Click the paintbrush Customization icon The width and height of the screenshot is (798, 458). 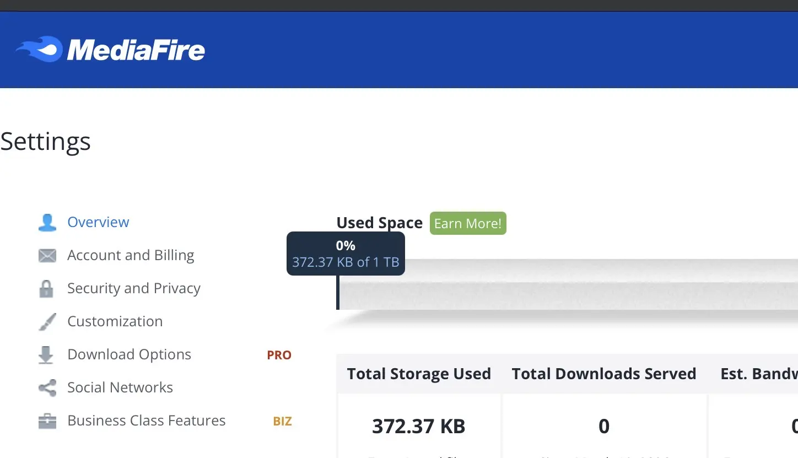point(47,322)
